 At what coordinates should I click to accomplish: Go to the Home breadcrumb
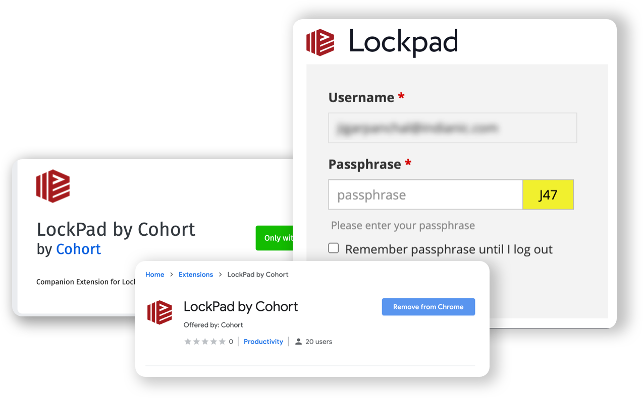tap(154, 275)
